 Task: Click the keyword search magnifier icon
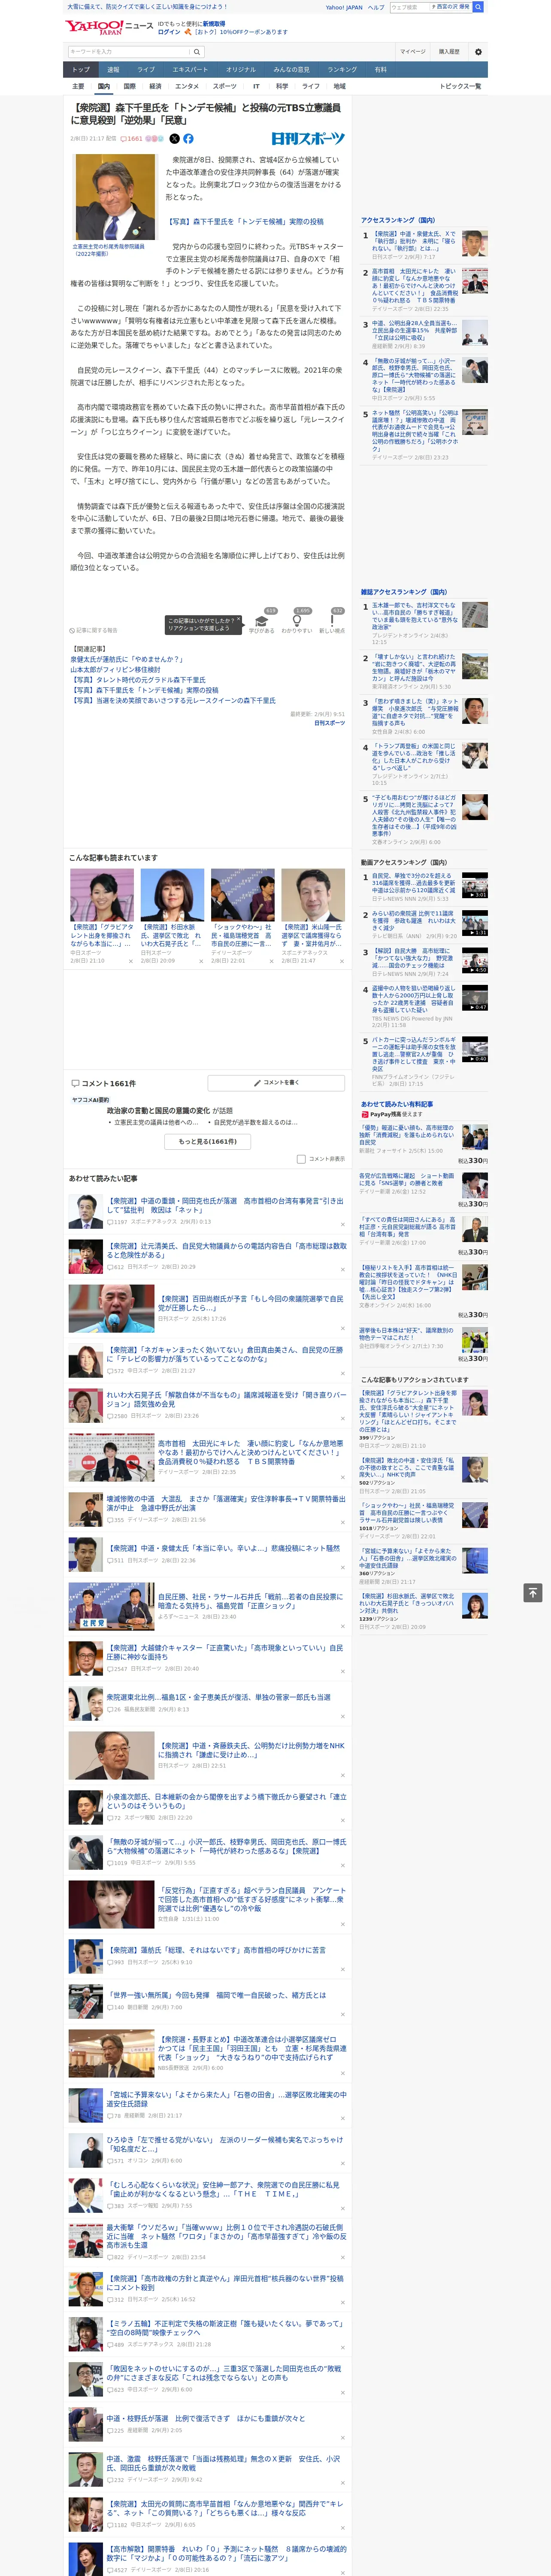[x=196, y=52]
